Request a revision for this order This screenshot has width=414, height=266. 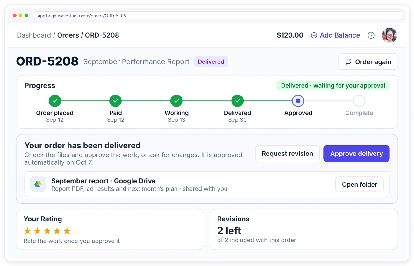288,154
